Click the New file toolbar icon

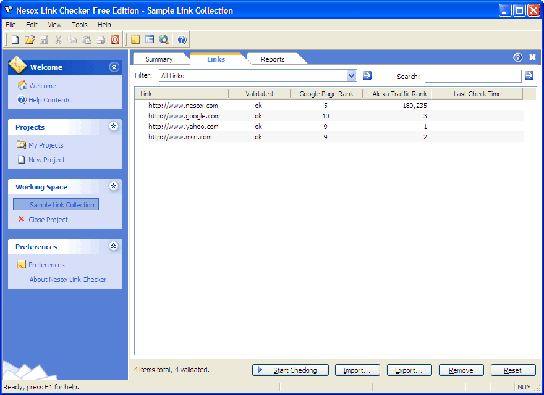15,39
